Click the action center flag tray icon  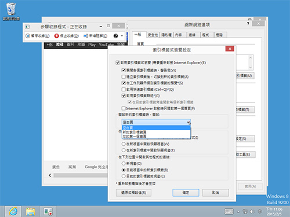(260, 212)
